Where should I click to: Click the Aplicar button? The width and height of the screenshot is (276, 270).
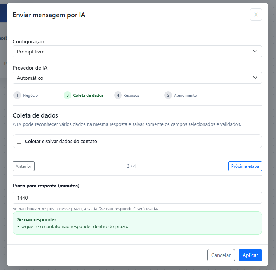250,255
